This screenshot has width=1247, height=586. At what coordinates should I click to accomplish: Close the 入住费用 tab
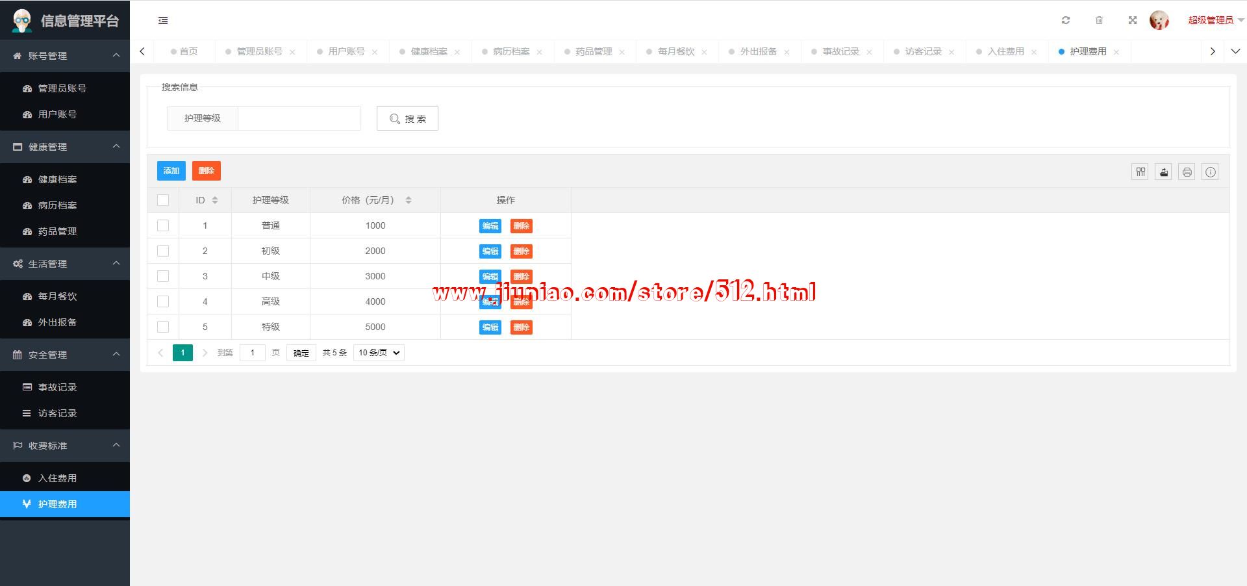click(1034, 52)
